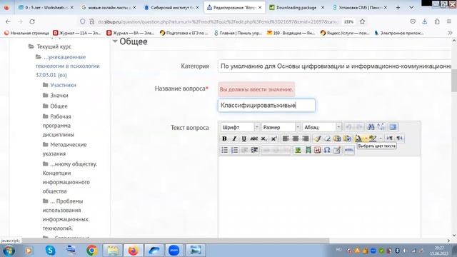The height and width of the screenshot is (257, 457).
Task: Open the Абзац paragraph format dropdown
Action: point(322,127)
